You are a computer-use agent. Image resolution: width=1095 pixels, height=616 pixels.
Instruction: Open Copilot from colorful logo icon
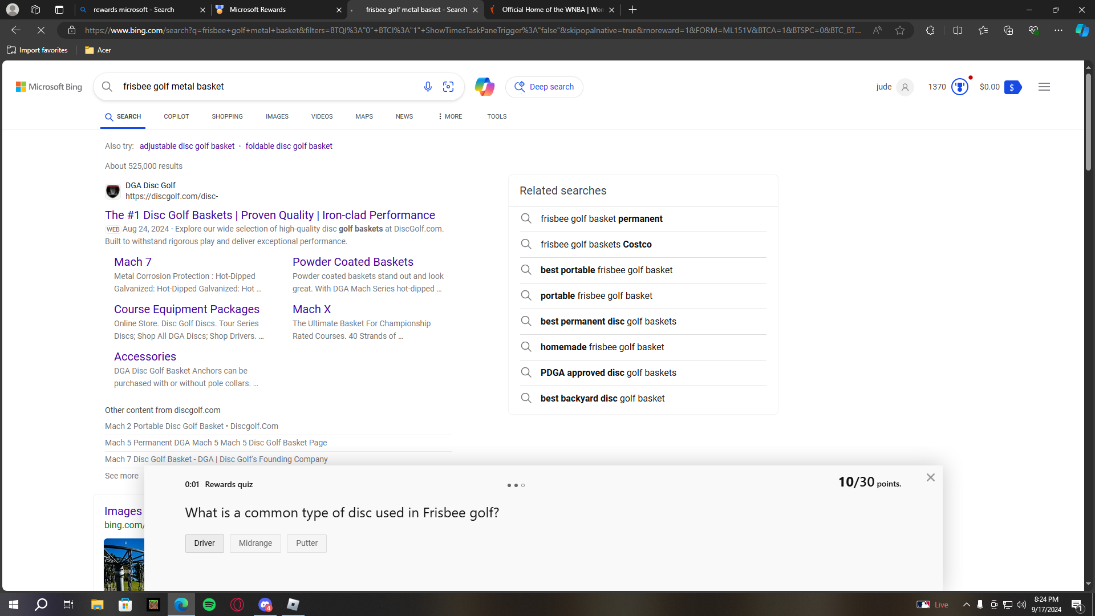pyautogui.click(x=484, y=87)
